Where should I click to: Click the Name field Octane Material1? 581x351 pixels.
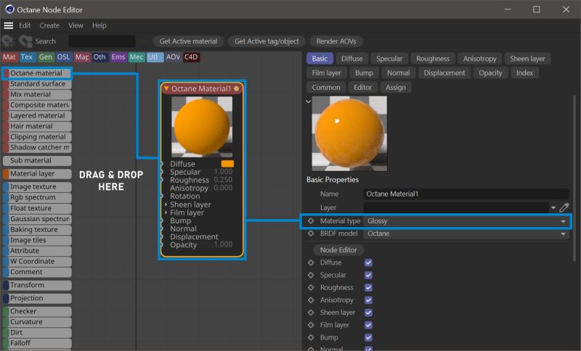(466, 194)
